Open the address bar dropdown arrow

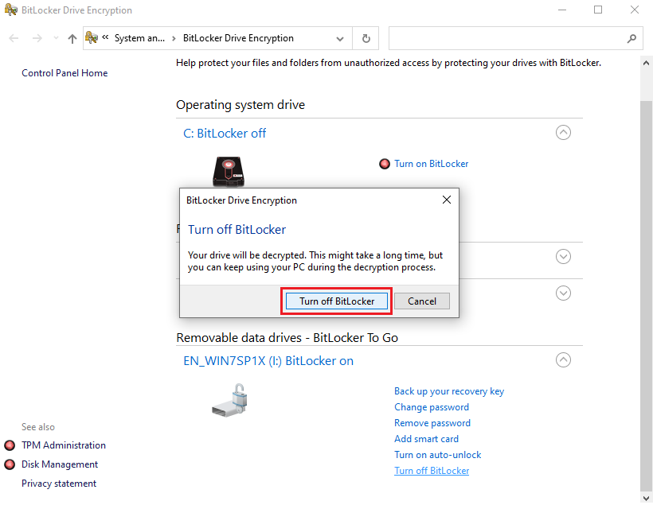click(x=339, y=37)
